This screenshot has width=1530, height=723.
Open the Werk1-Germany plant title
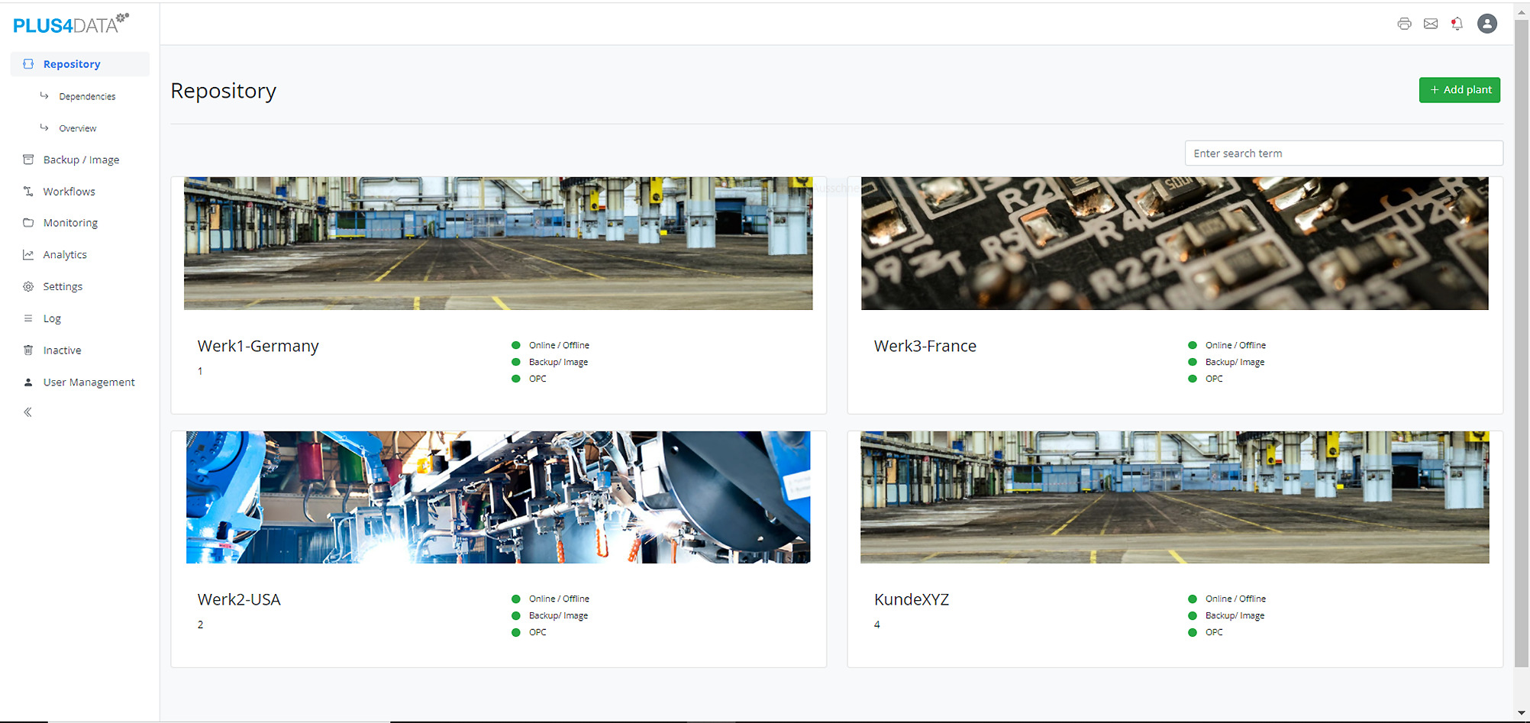point(258,347)
